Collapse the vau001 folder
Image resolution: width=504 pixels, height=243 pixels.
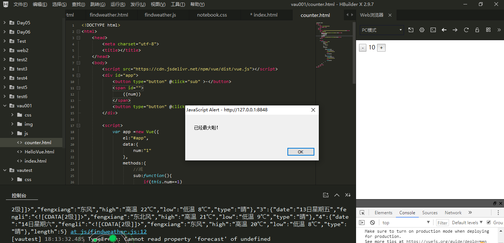tap(4, 105)
